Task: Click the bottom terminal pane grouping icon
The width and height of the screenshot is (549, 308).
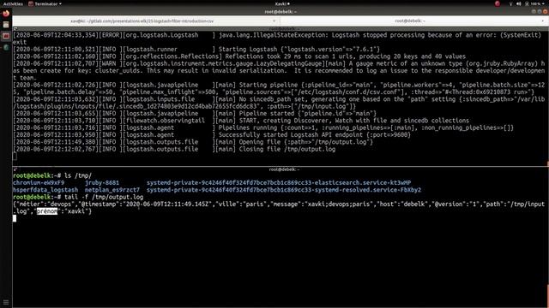Action: click(15, 169)
